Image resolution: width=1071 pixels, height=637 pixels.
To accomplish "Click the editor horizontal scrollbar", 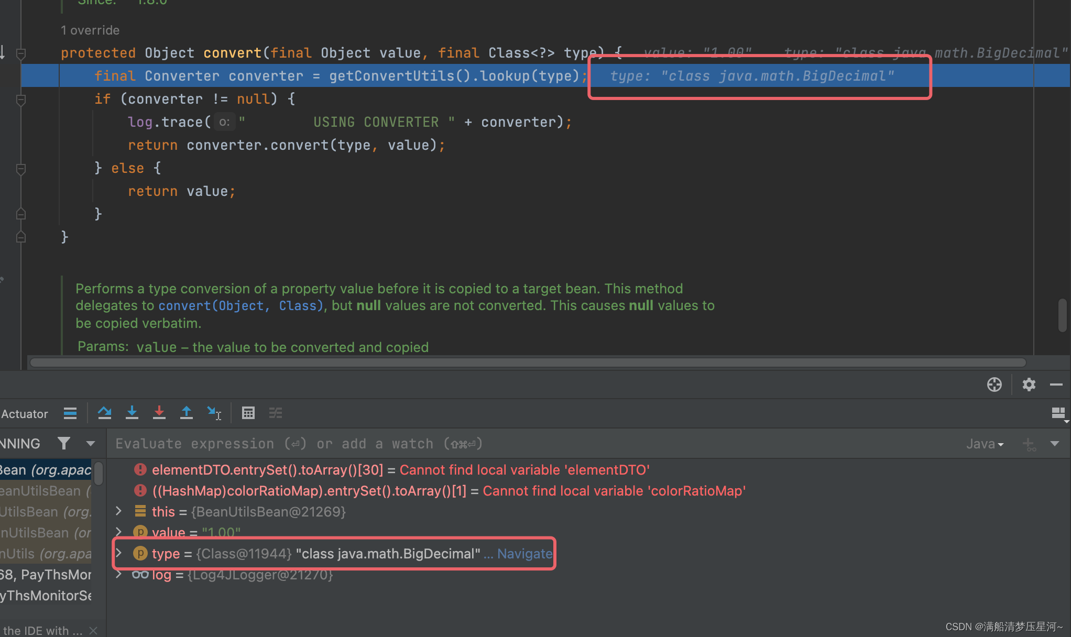I will (x=527, y=363).
